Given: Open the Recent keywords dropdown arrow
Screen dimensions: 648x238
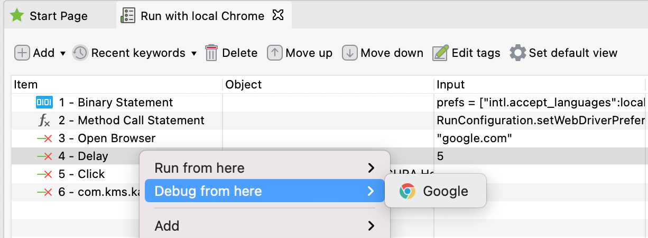Looking at the screenshot, I should coord(193,53).
